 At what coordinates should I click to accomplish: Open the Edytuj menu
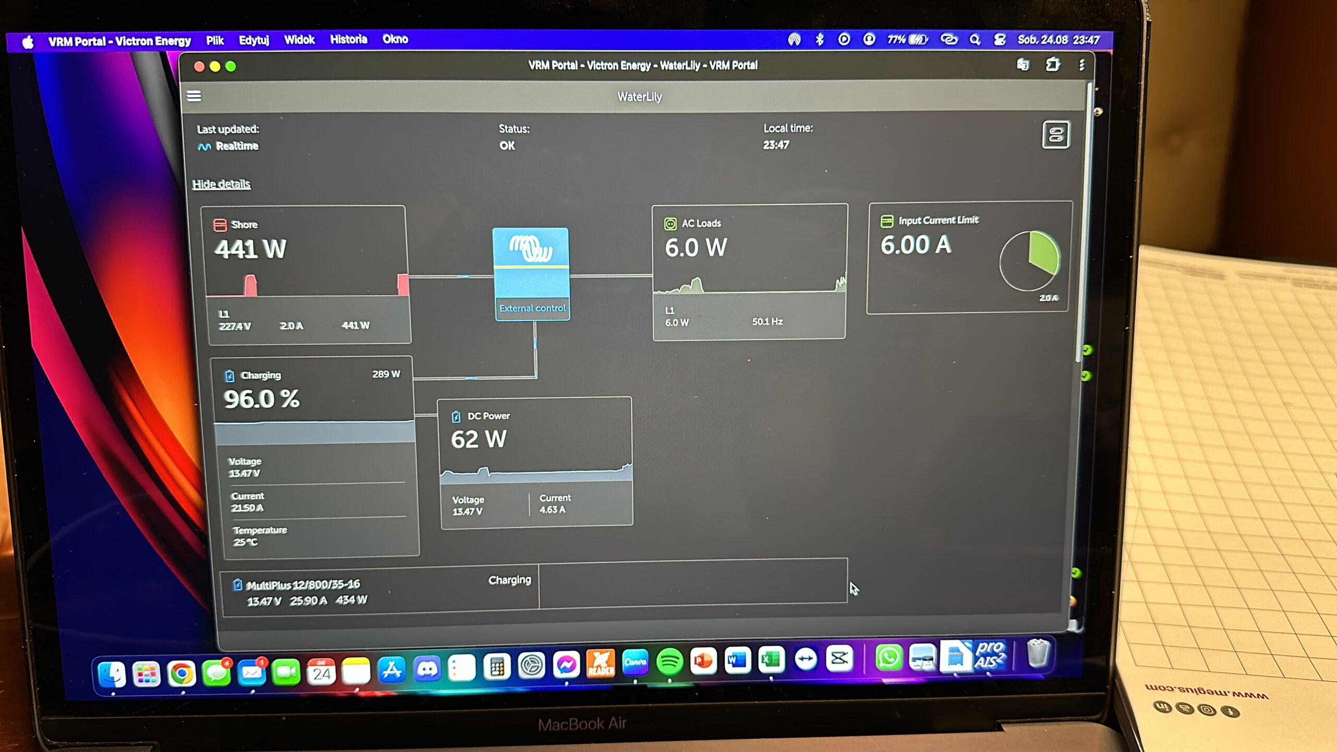[254, 40]
